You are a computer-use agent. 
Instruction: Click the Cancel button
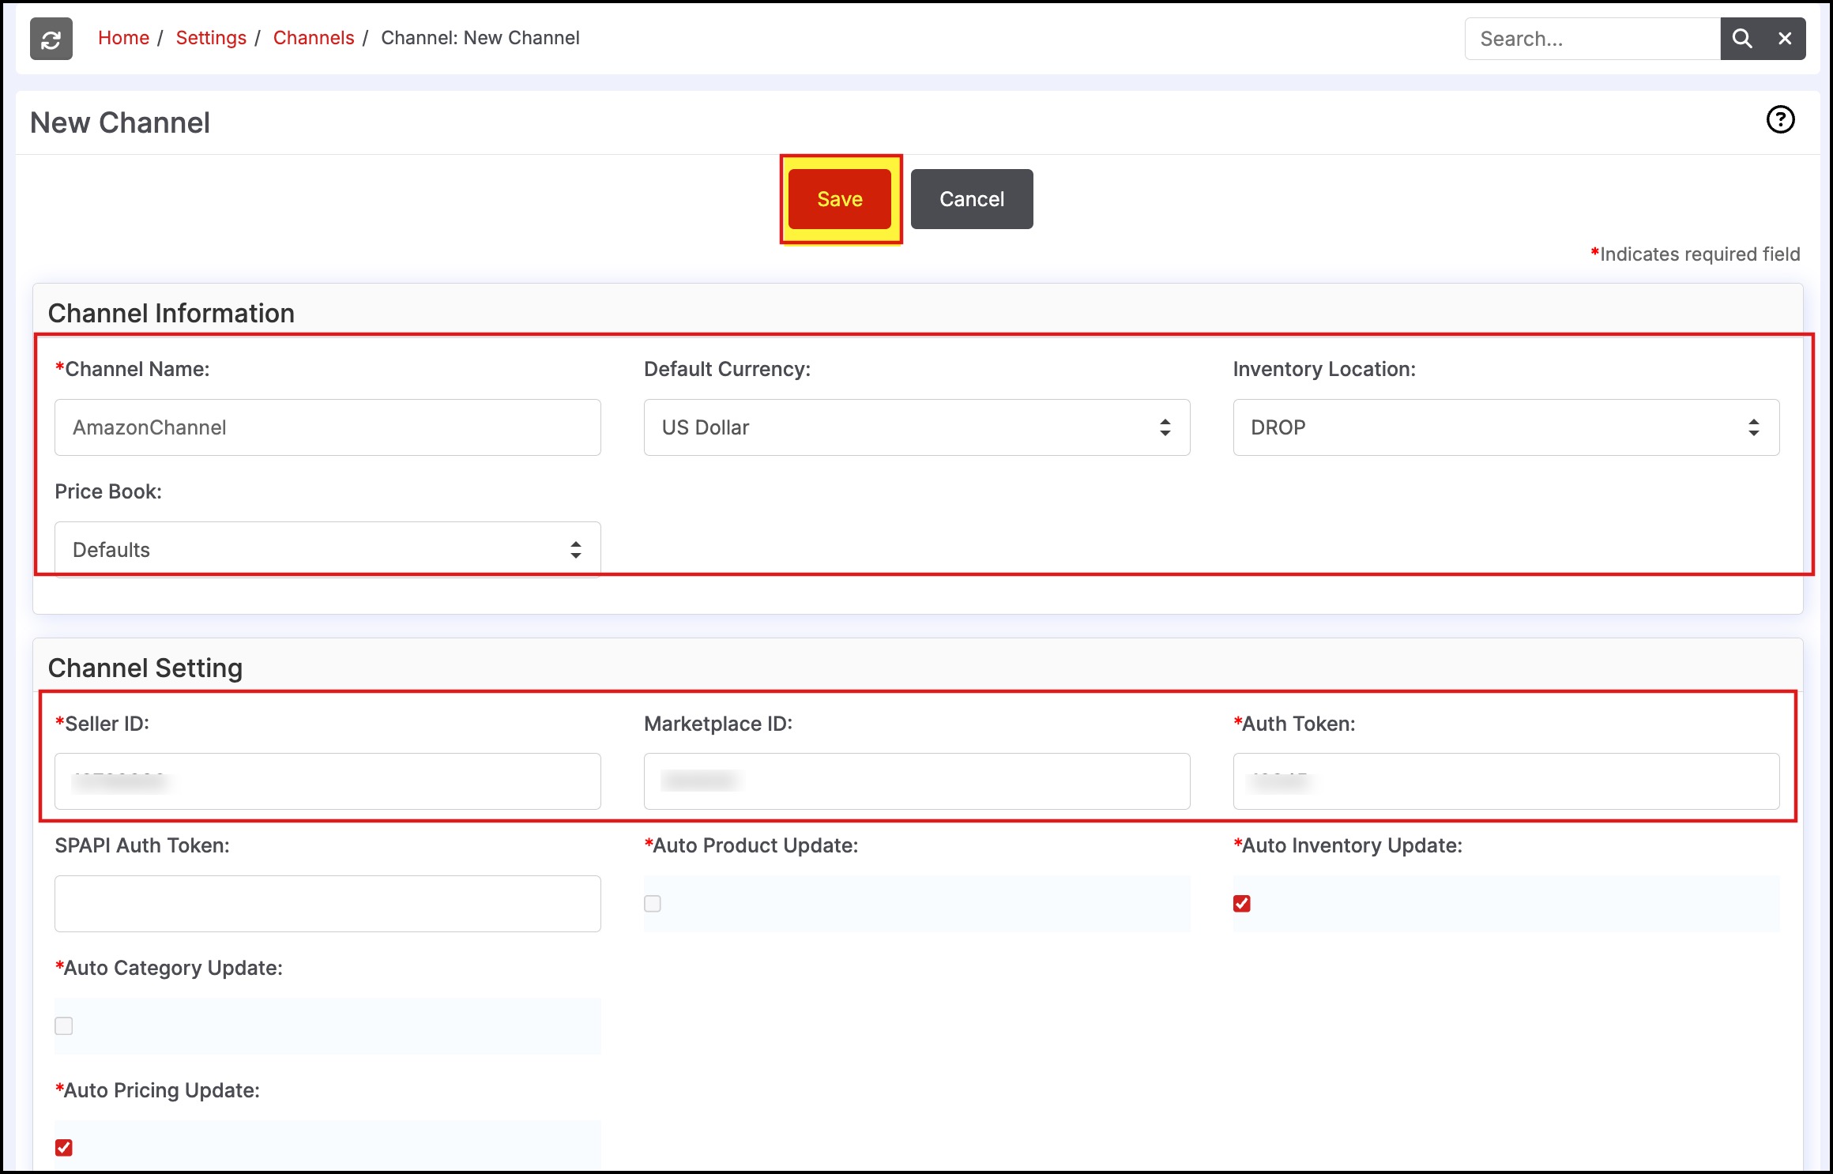coord(971,199)
